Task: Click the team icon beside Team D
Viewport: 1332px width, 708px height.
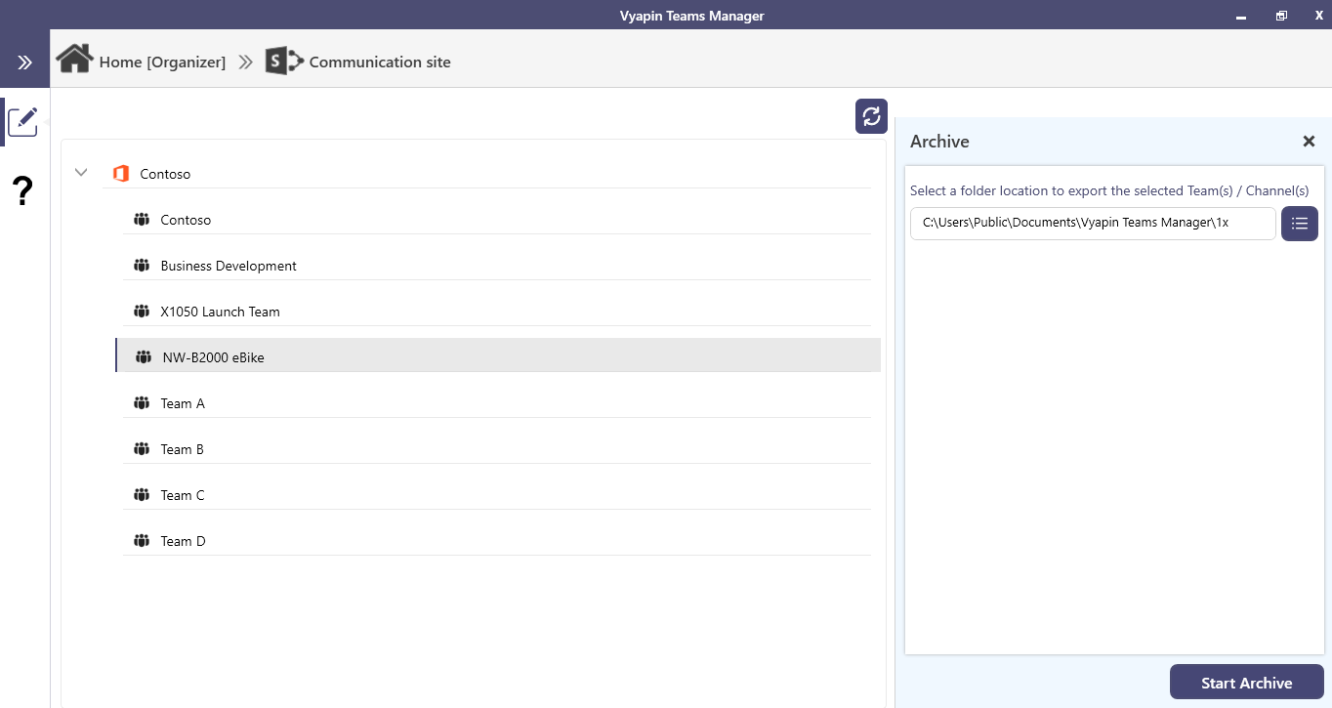Action: pyautogui.click(x=142, y=541)
